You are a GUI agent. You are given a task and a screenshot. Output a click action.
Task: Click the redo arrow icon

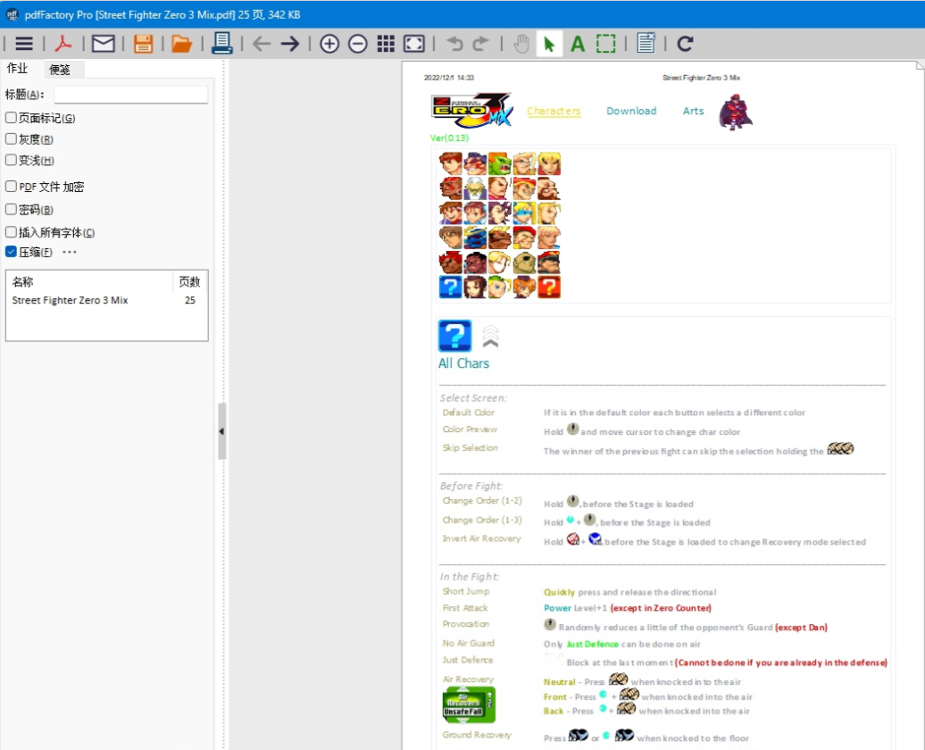pos(480,44)
